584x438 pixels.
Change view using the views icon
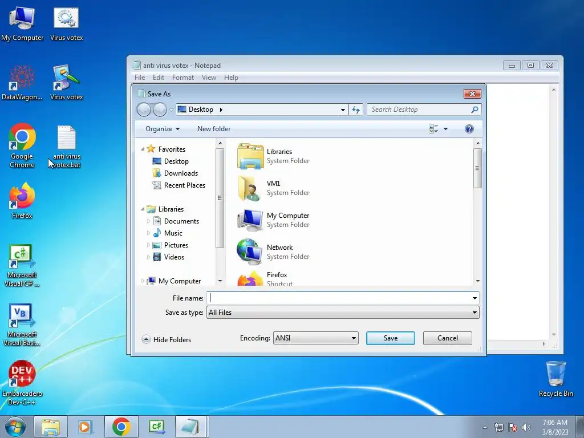pos(433,129)
